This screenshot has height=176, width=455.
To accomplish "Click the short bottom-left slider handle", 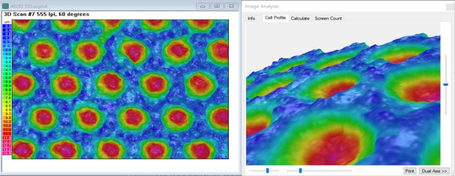I will [x=267, y=171].
